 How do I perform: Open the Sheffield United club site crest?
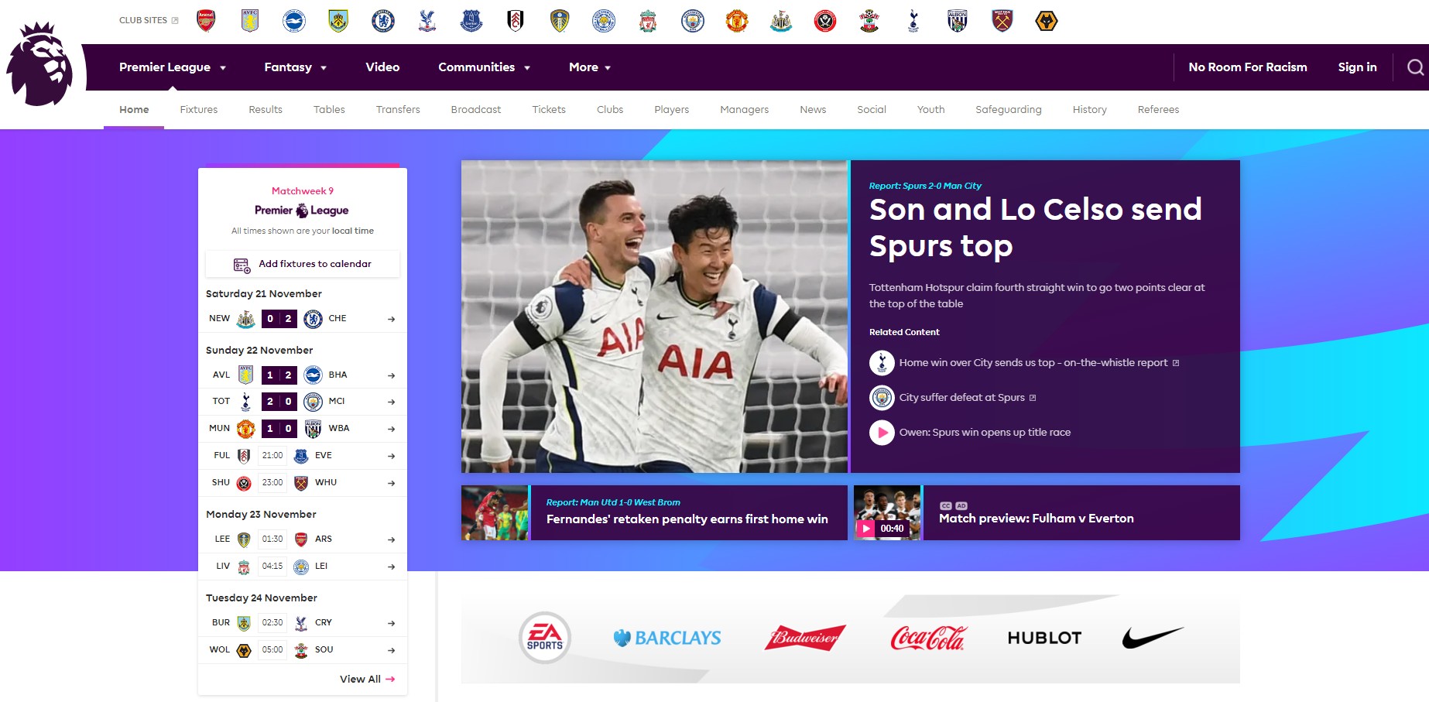(825, 21)
